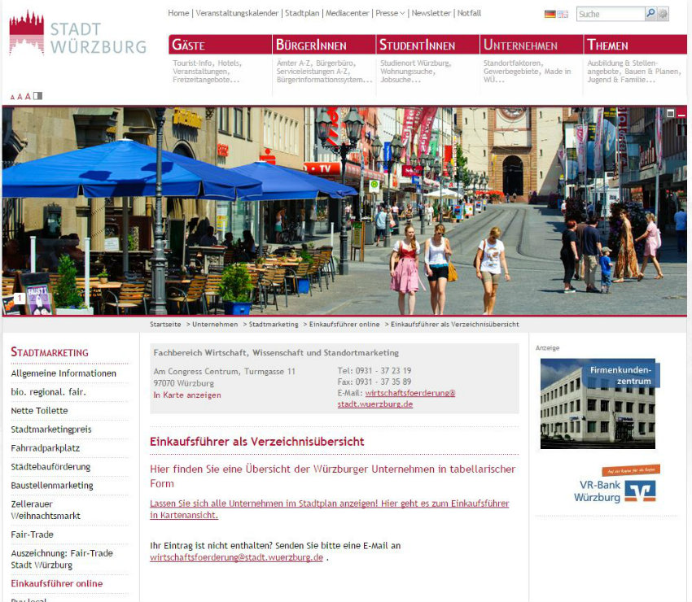
Task: Open the Gäste main tab
Action: pos(221,45)
